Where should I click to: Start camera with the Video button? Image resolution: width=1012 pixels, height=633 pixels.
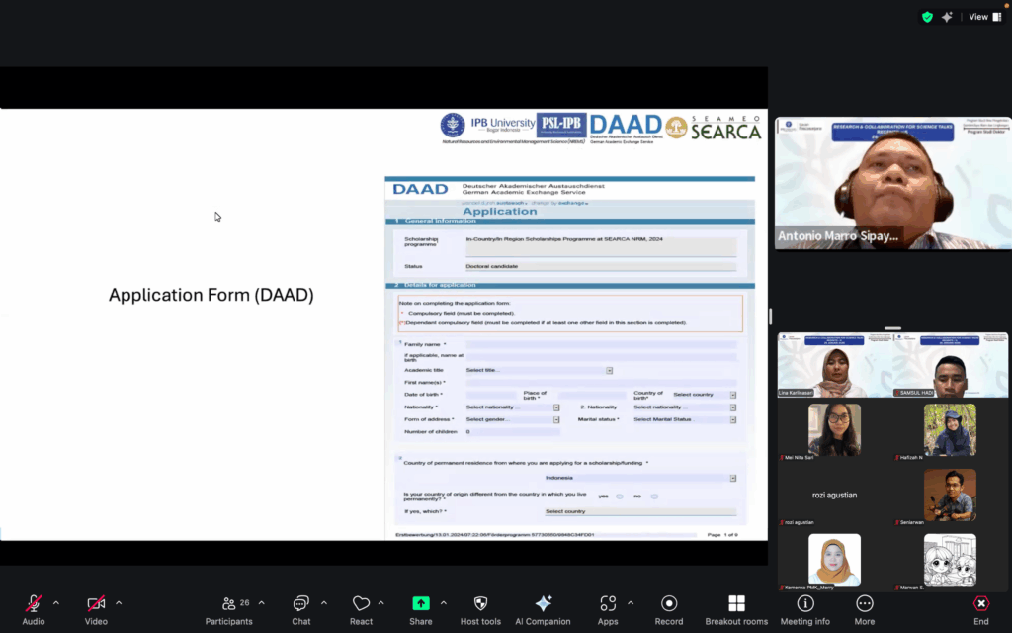(x=96, y=604)
